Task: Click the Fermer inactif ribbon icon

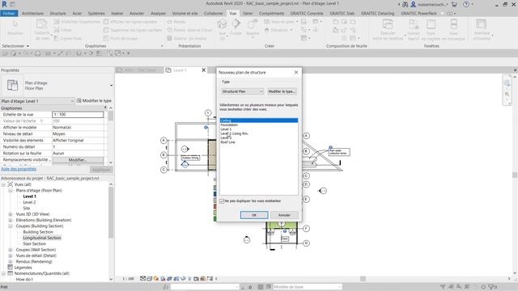Action: click(414, 24)
